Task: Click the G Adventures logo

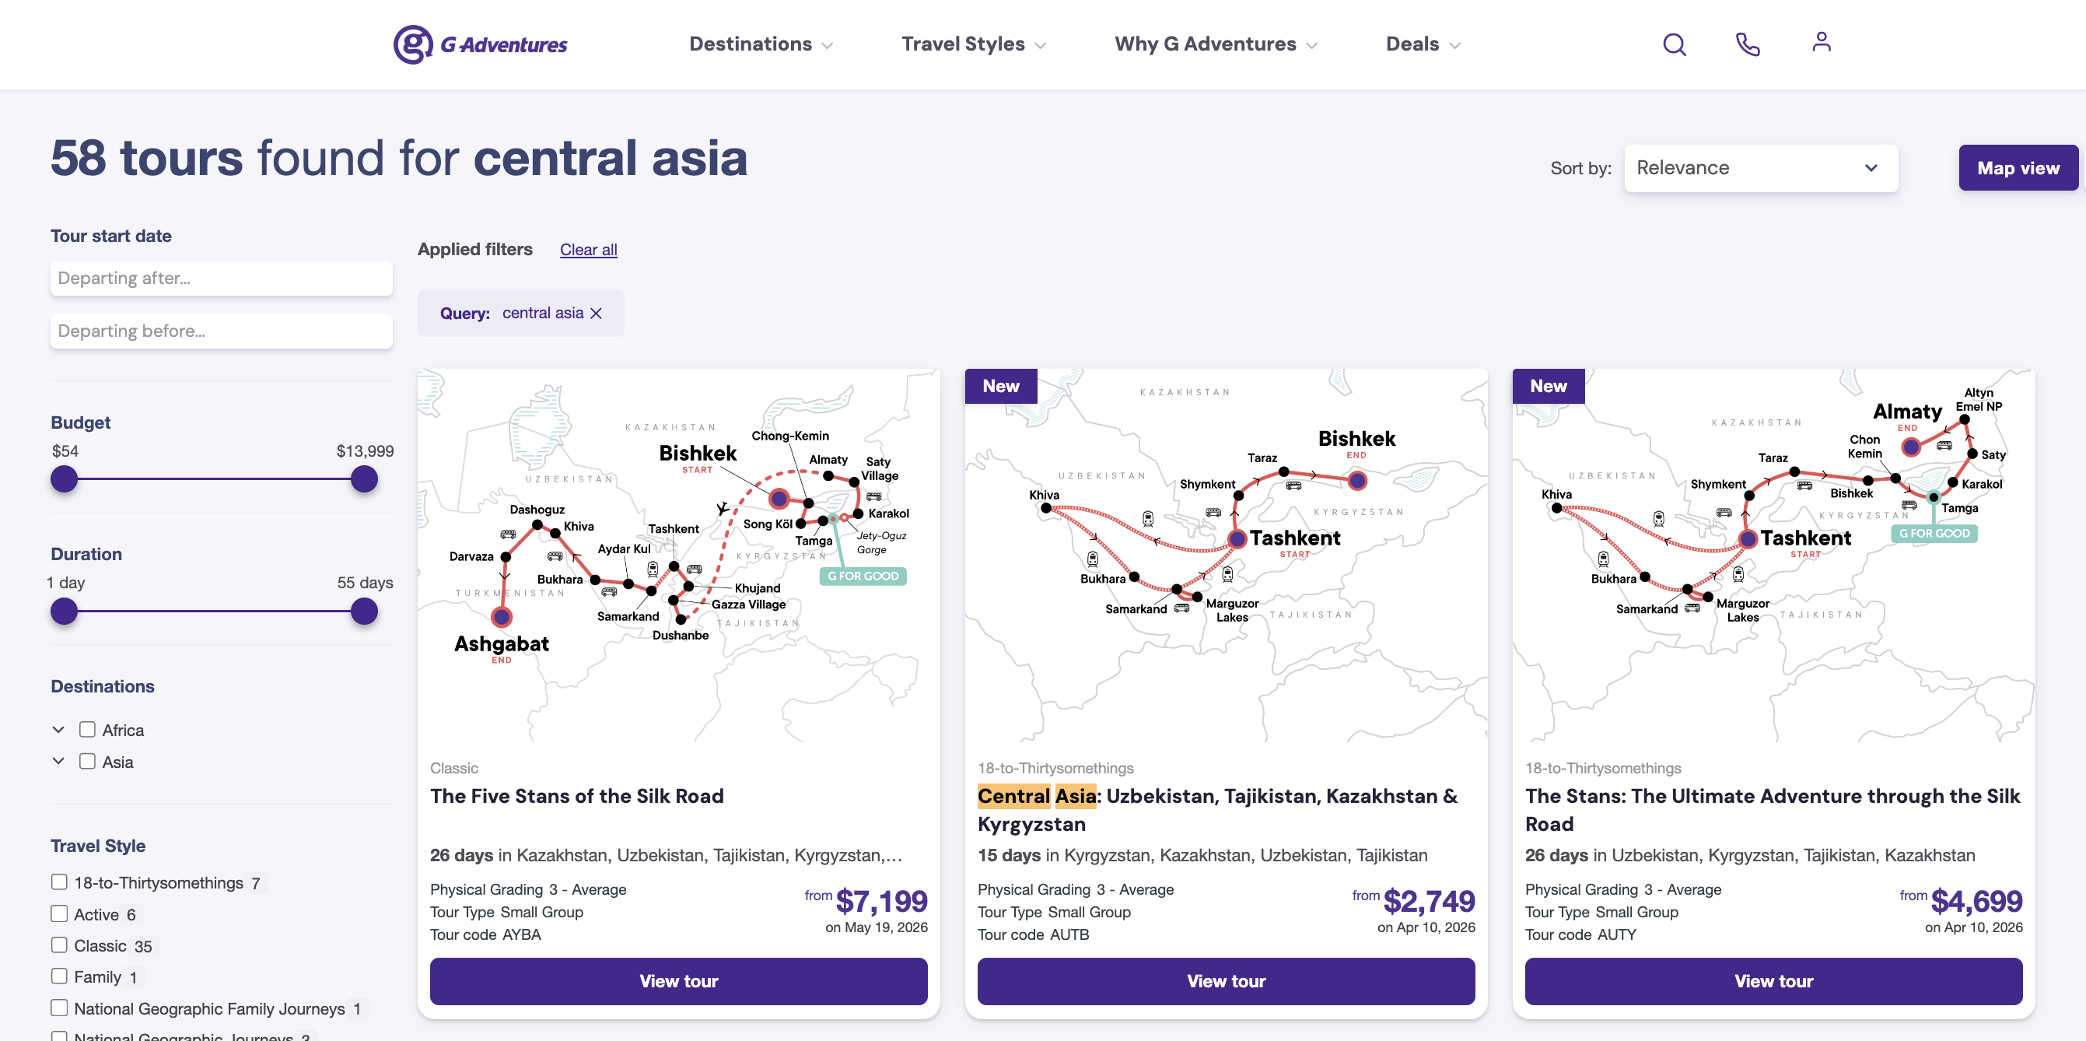Action: pos(480,44)
